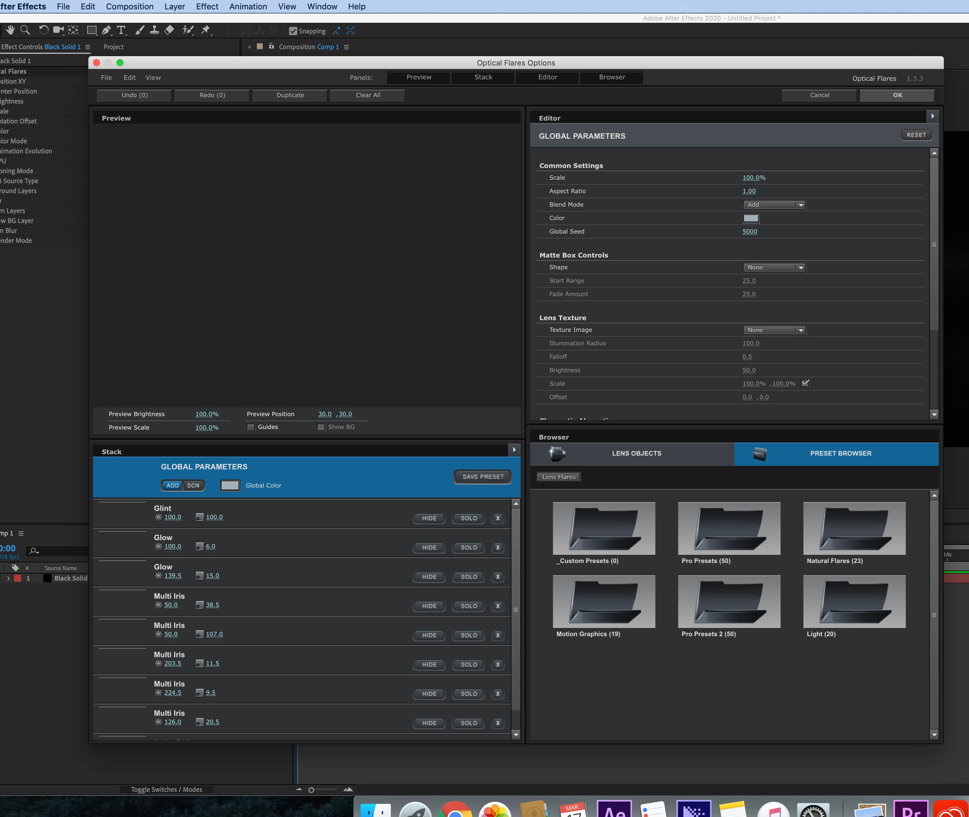Viewport: 969px width, 817px height.
Task: Select the Clone Stamp tool
Action: (155, 30)
